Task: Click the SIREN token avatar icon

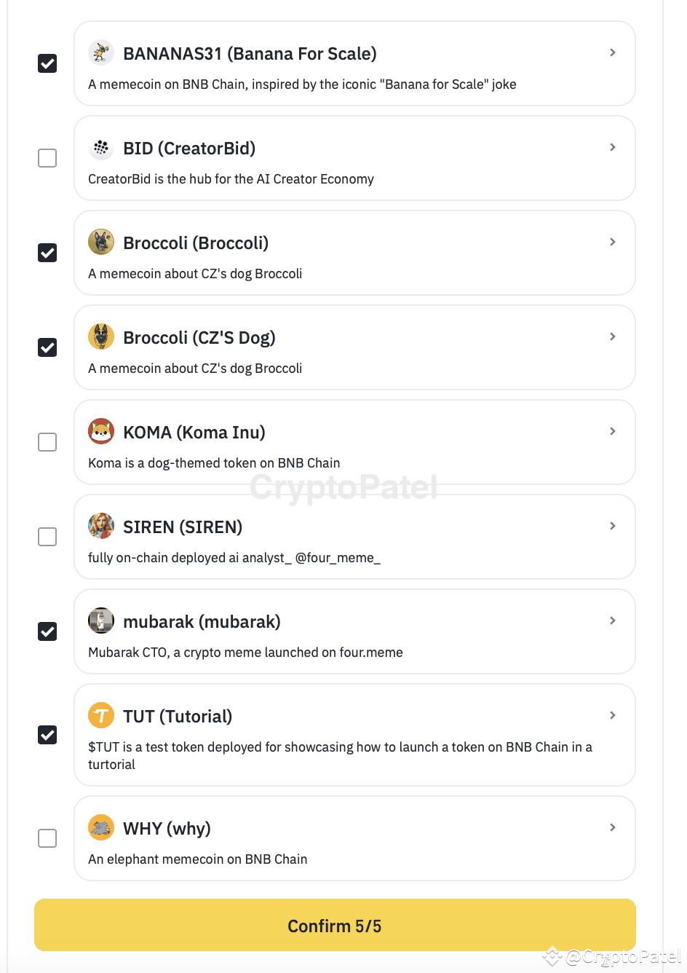Action: click(x=101, y=526)
